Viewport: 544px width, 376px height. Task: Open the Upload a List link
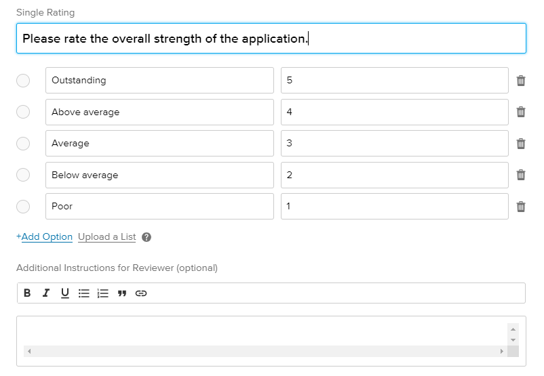click(x=106, y=237)
